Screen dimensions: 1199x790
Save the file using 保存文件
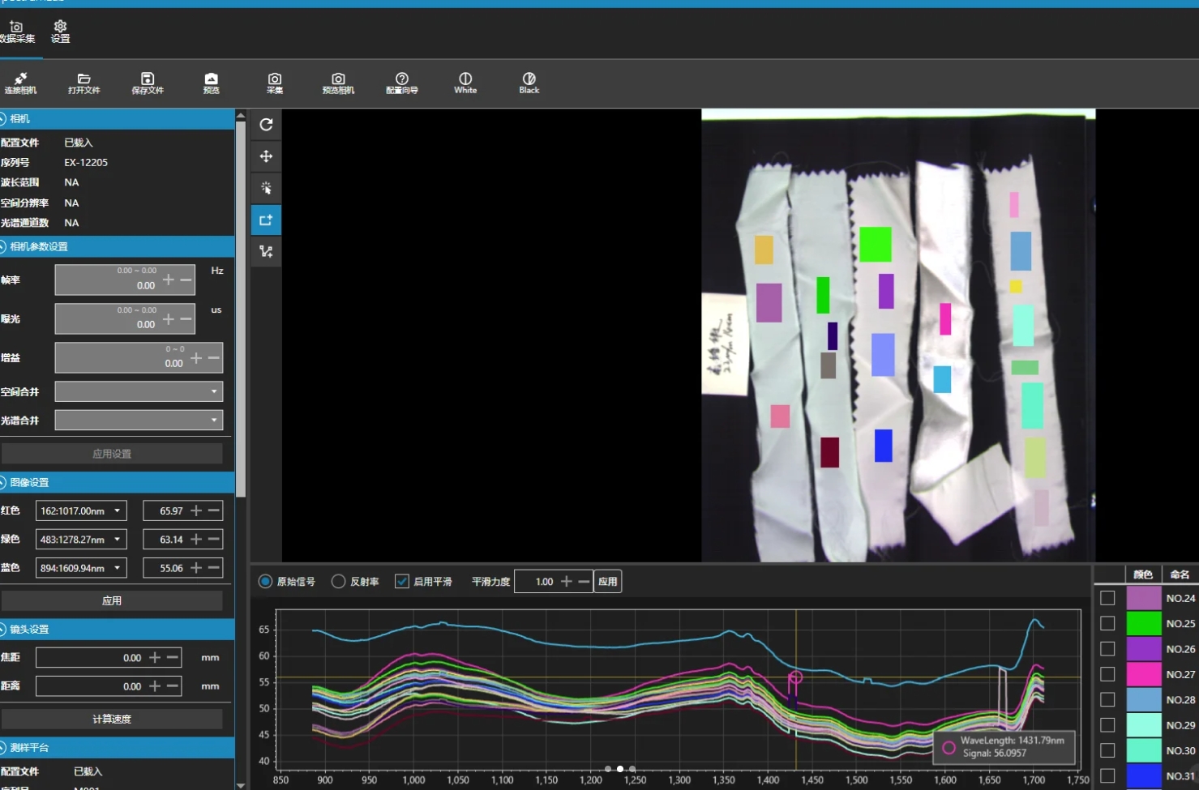tap(148, 83)
